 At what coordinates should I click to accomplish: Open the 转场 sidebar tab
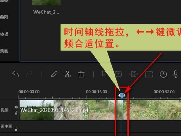click(x=4, y=34)
